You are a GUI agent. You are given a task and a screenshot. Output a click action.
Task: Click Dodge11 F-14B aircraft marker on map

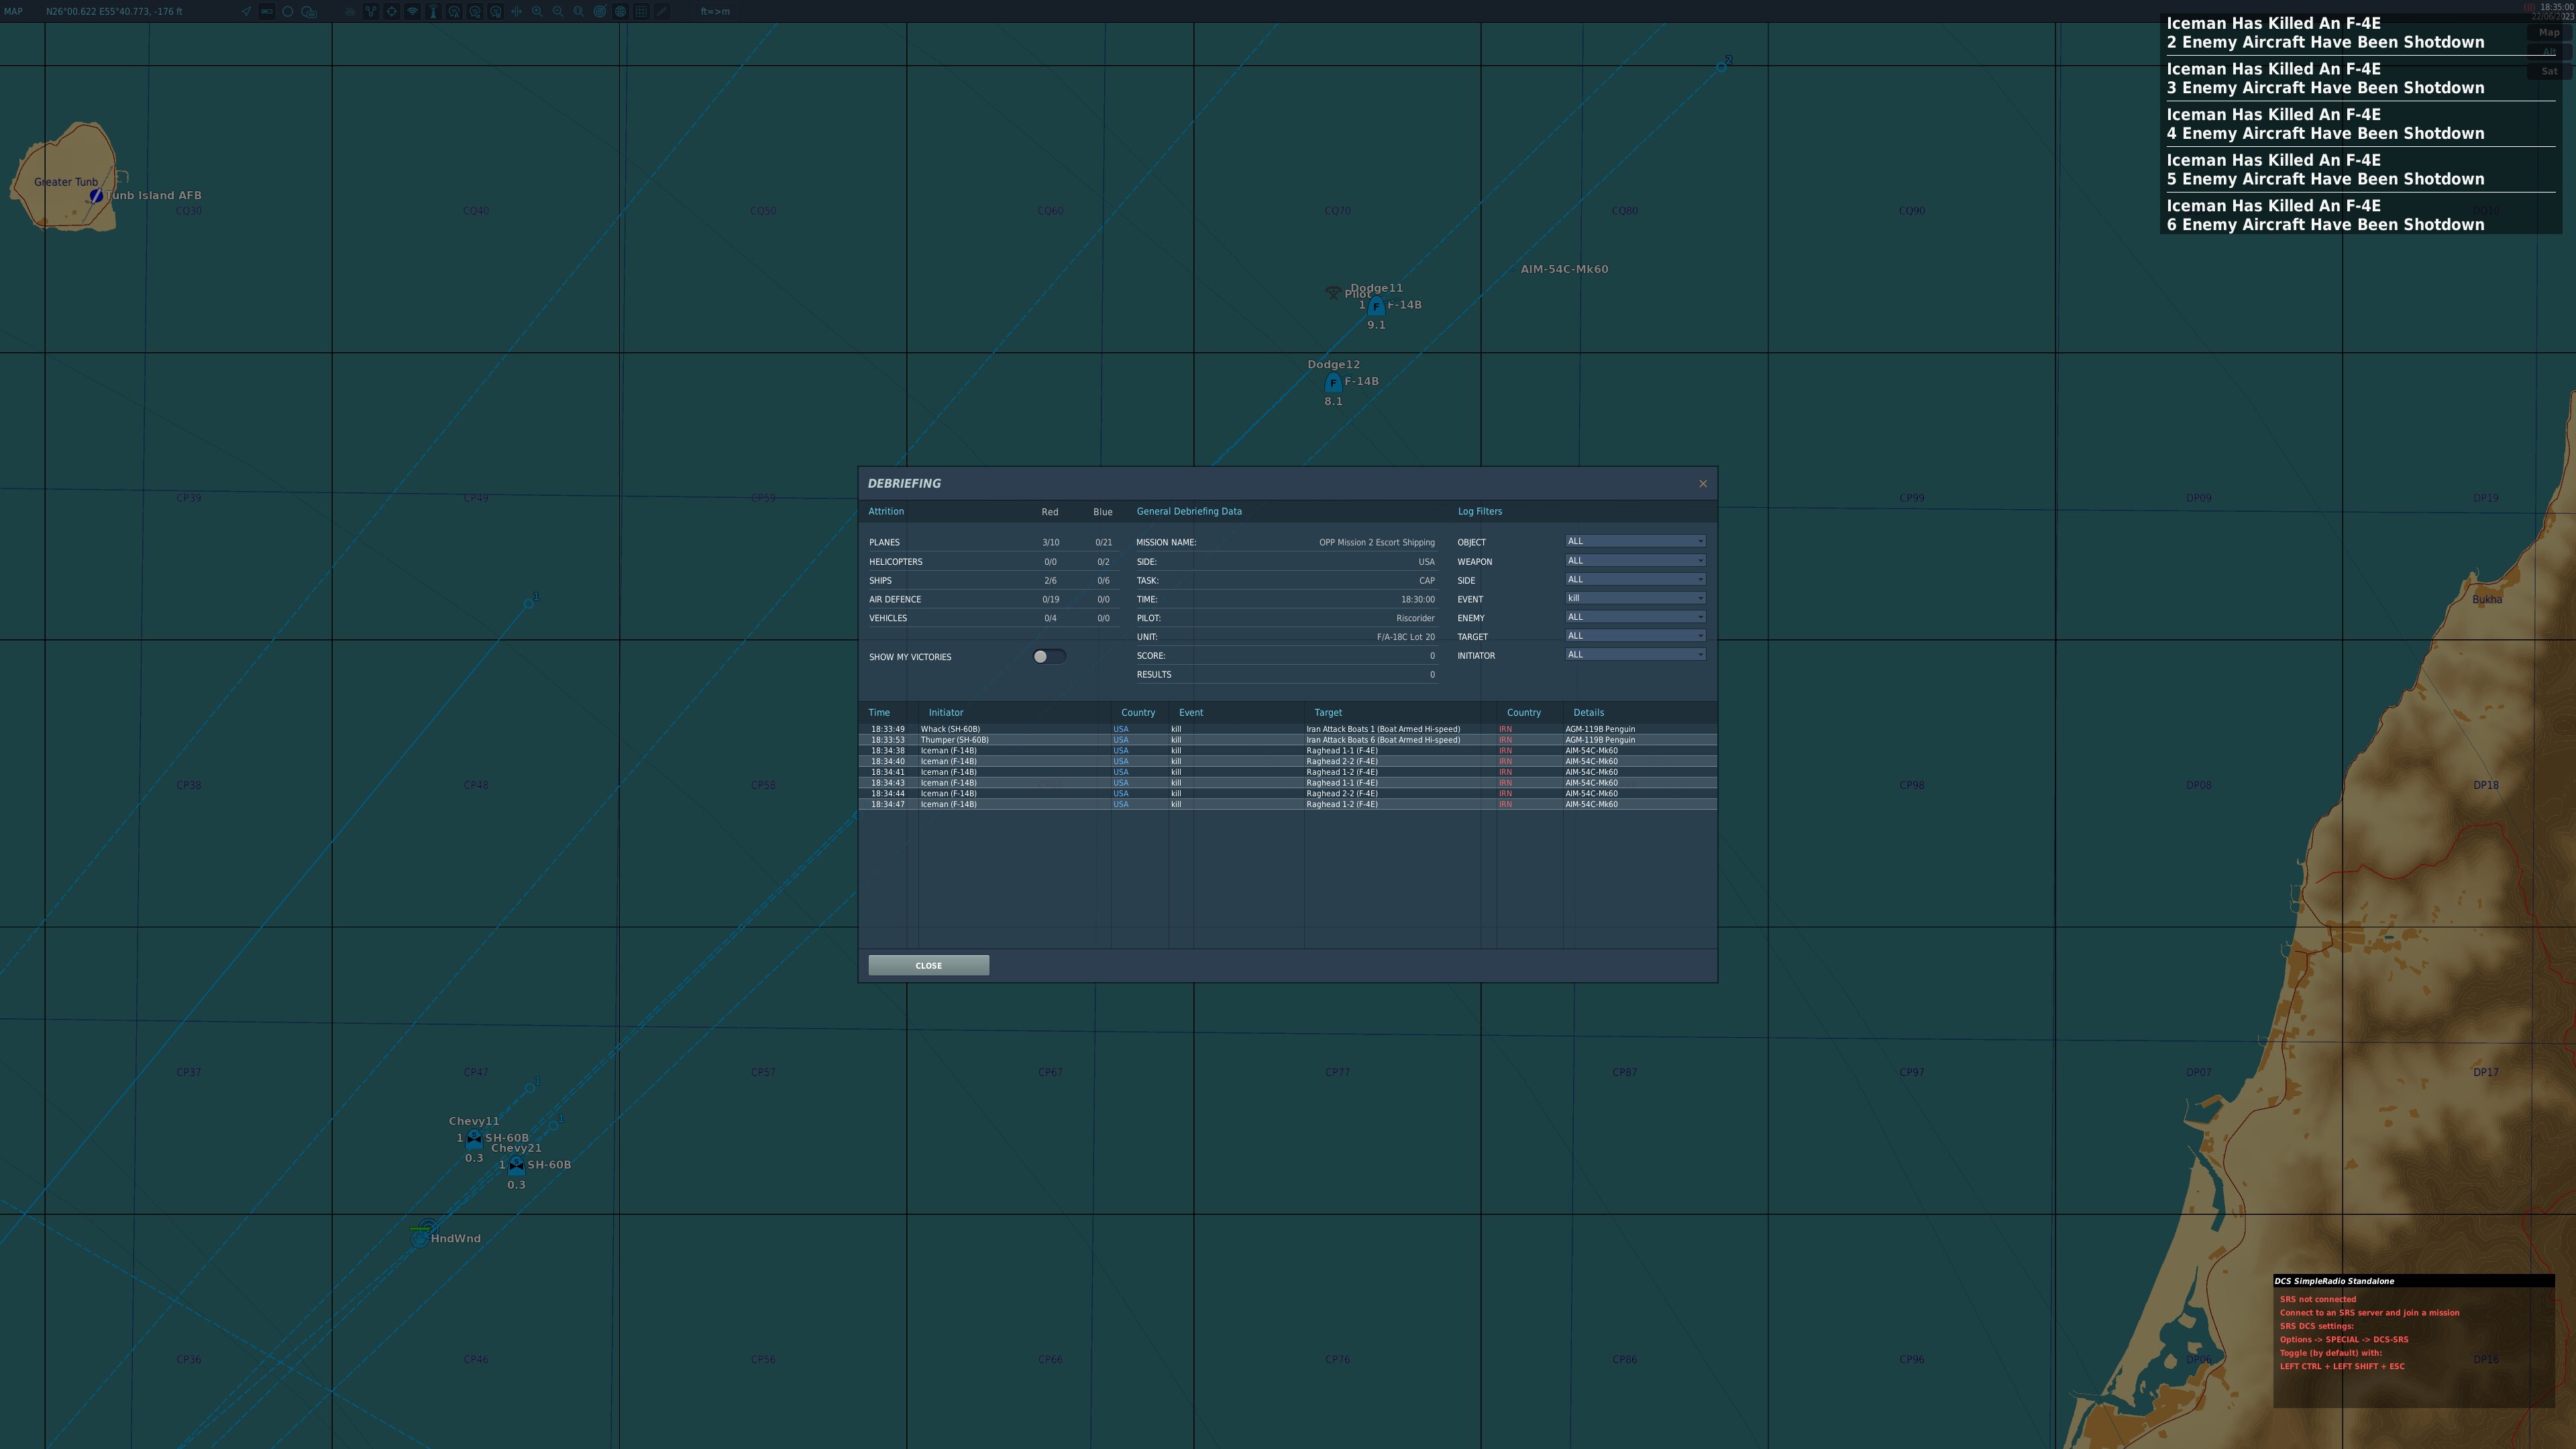click(x=1376, y=306)
